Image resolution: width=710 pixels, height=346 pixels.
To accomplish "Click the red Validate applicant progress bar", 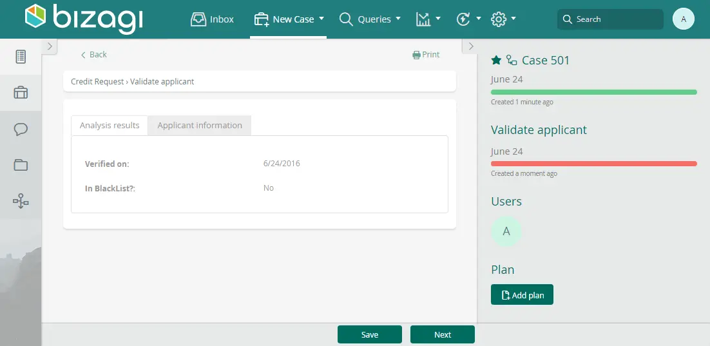I will (x=593, y=164).
